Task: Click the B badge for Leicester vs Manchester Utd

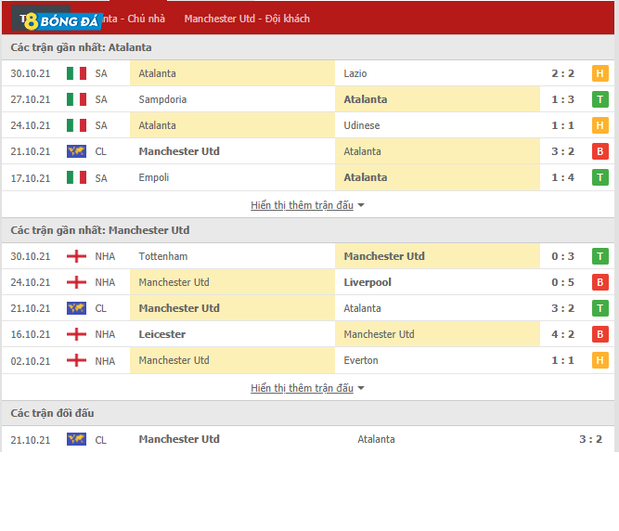Action: tap(600, 334)
